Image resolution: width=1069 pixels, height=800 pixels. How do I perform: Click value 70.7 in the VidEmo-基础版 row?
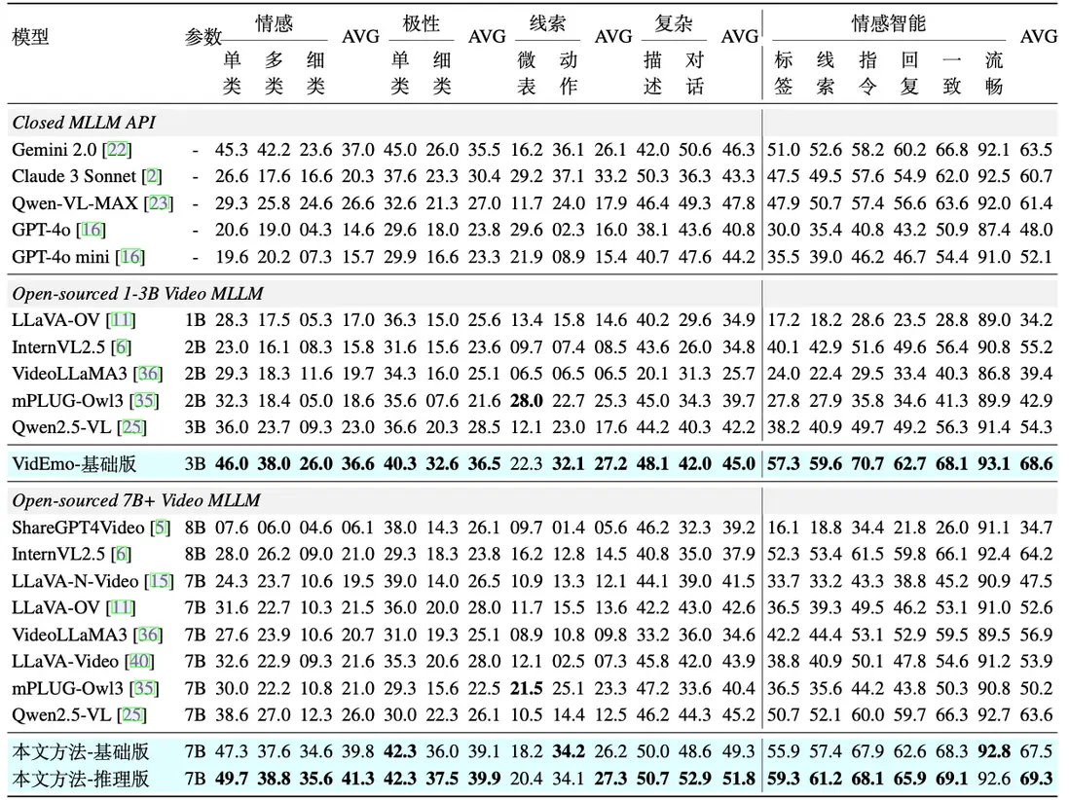pos(867,464)
